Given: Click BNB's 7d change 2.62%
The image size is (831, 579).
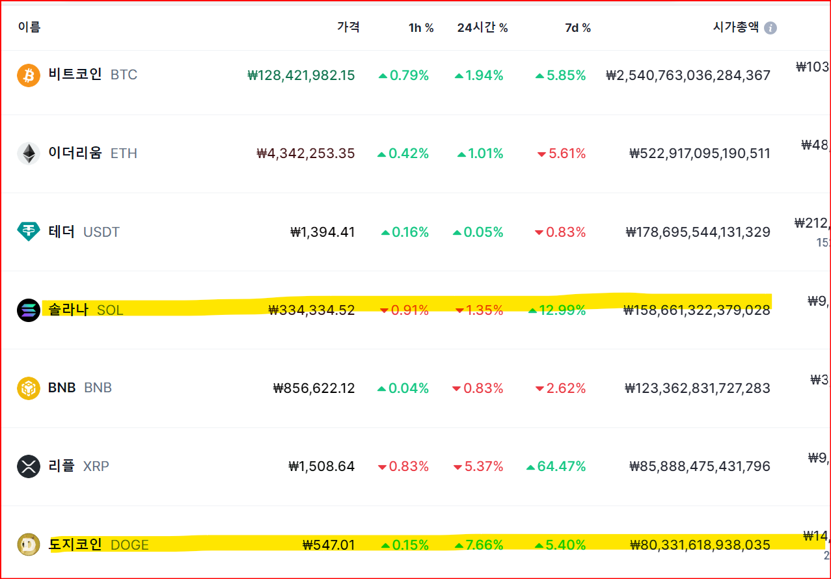Looking at the screenshot, I should (x=560, y=388).
